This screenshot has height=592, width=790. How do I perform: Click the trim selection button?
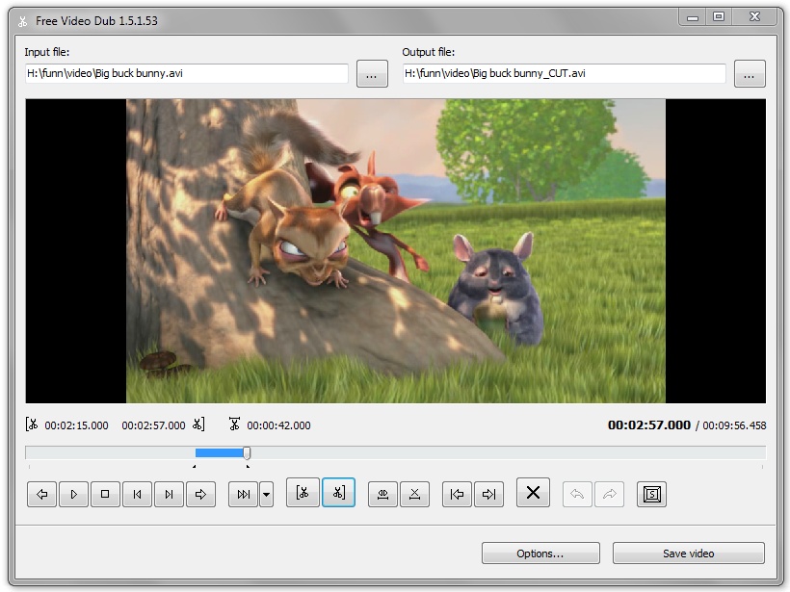(x=382, y=495)
